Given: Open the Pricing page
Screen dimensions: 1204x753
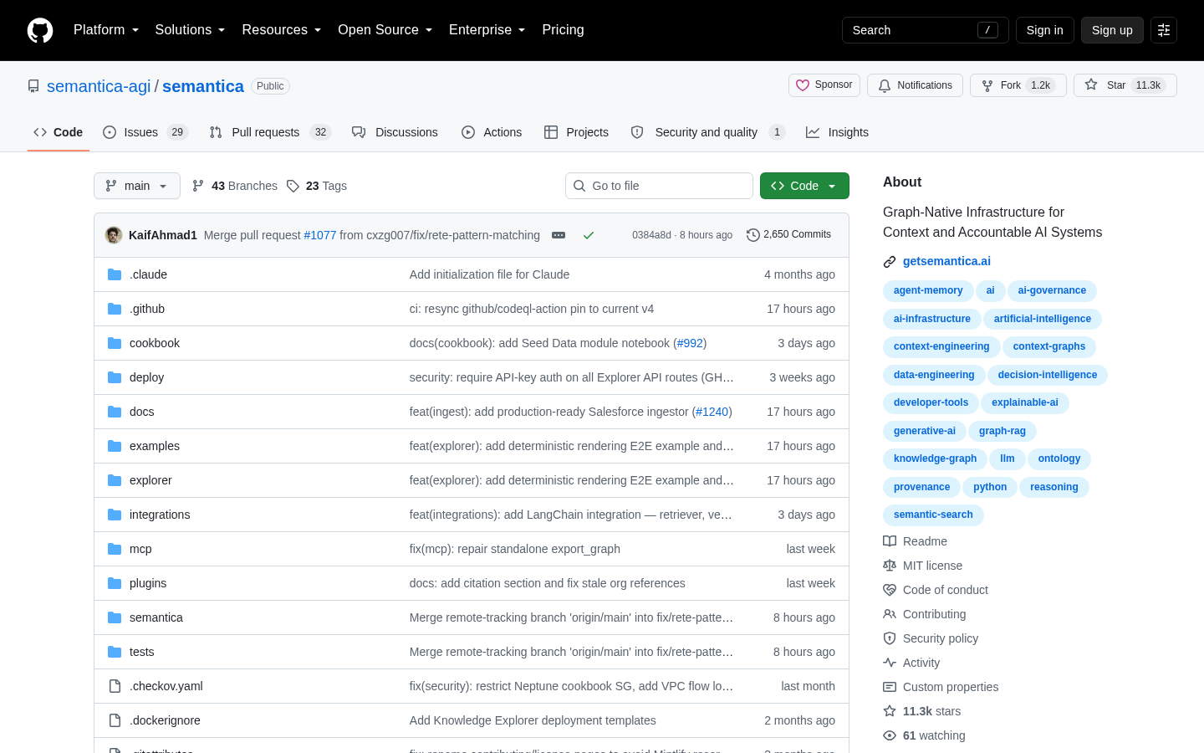Looking at the screenshot, I should 563,30.
